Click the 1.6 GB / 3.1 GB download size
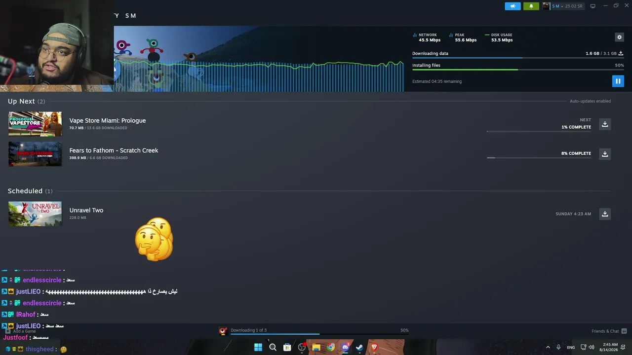Image resolution: width=632 pixels, height=355 pixels. [601, 53]
